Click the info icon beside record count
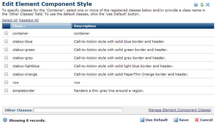Viewport: 215px width, 124px height. (x=5, y=120)
